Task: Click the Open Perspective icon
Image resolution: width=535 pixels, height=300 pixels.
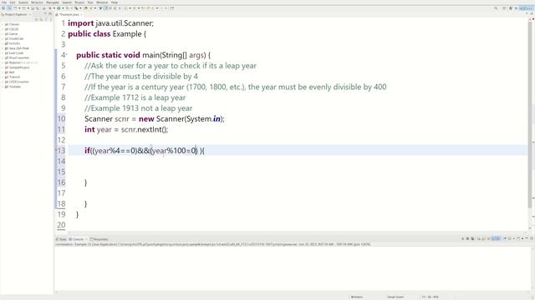Action: (x=504, y=8)
